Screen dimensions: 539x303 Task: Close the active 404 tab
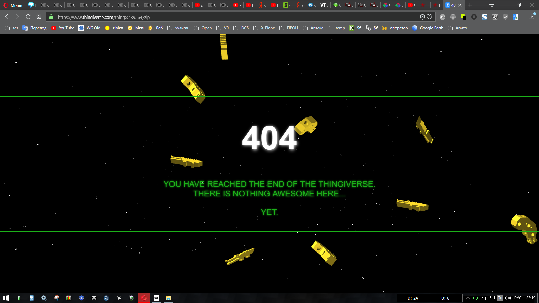tap(459, 5)
